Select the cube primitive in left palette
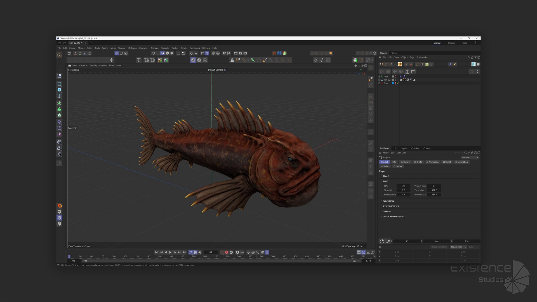The width and height of the screenshot is (537, 302). click(x=59, y=90)
